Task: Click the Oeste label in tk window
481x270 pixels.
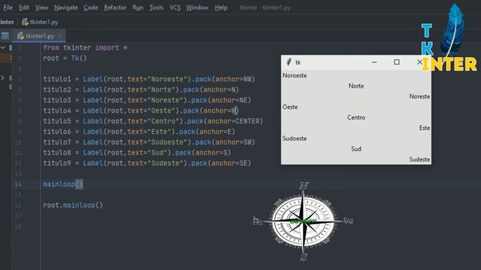Action: coord(290,107)
